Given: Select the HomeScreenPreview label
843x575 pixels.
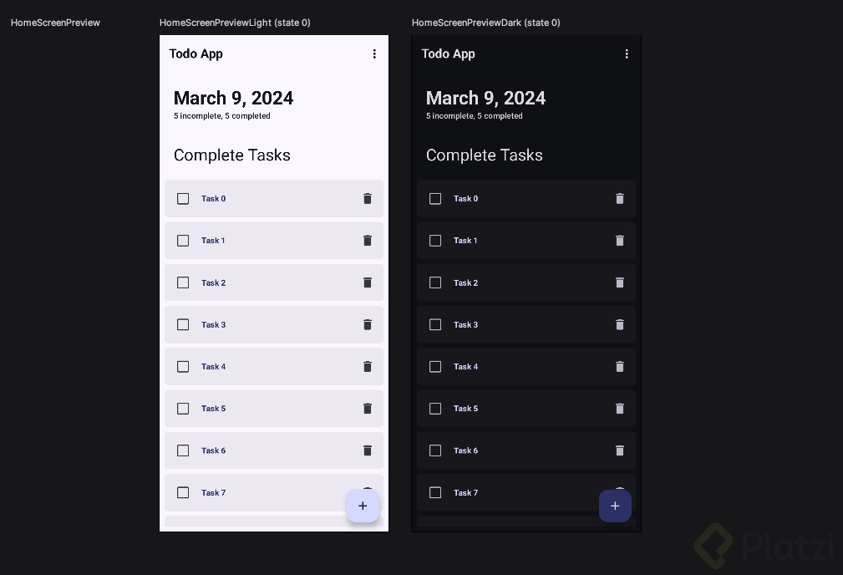Looking at the screenshot, I should [x=55, y=23].
